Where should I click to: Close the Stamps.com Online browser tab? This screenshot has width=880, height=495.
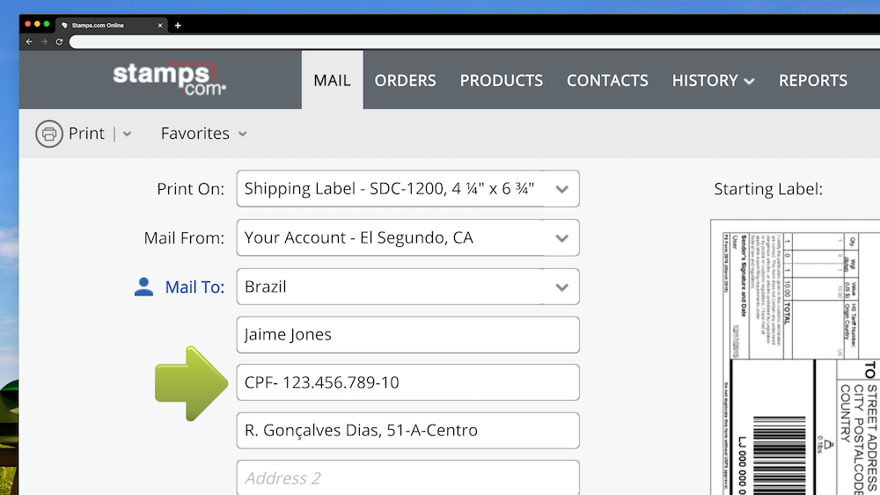click(160, 25)
